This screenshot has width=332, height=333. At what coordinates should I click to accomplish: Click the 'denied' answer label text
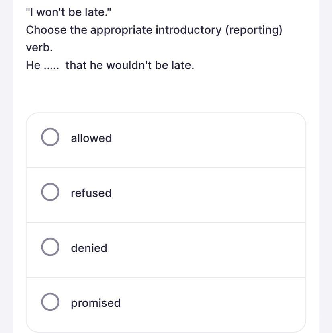[89, 248]
